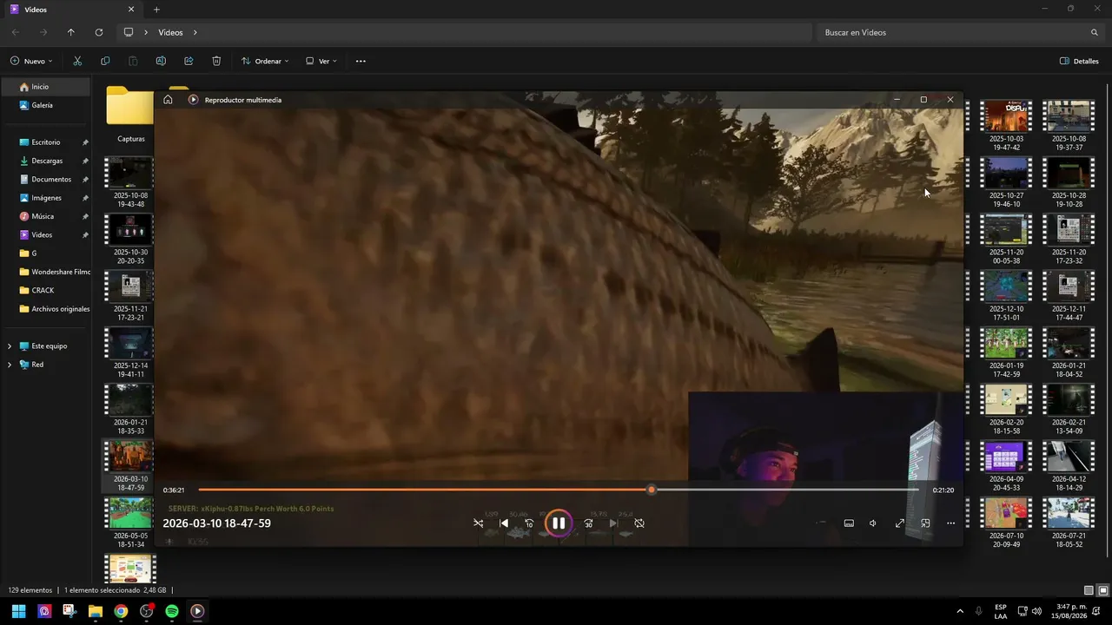Toggle shuffle in the media player

click(x=478, y=523)
